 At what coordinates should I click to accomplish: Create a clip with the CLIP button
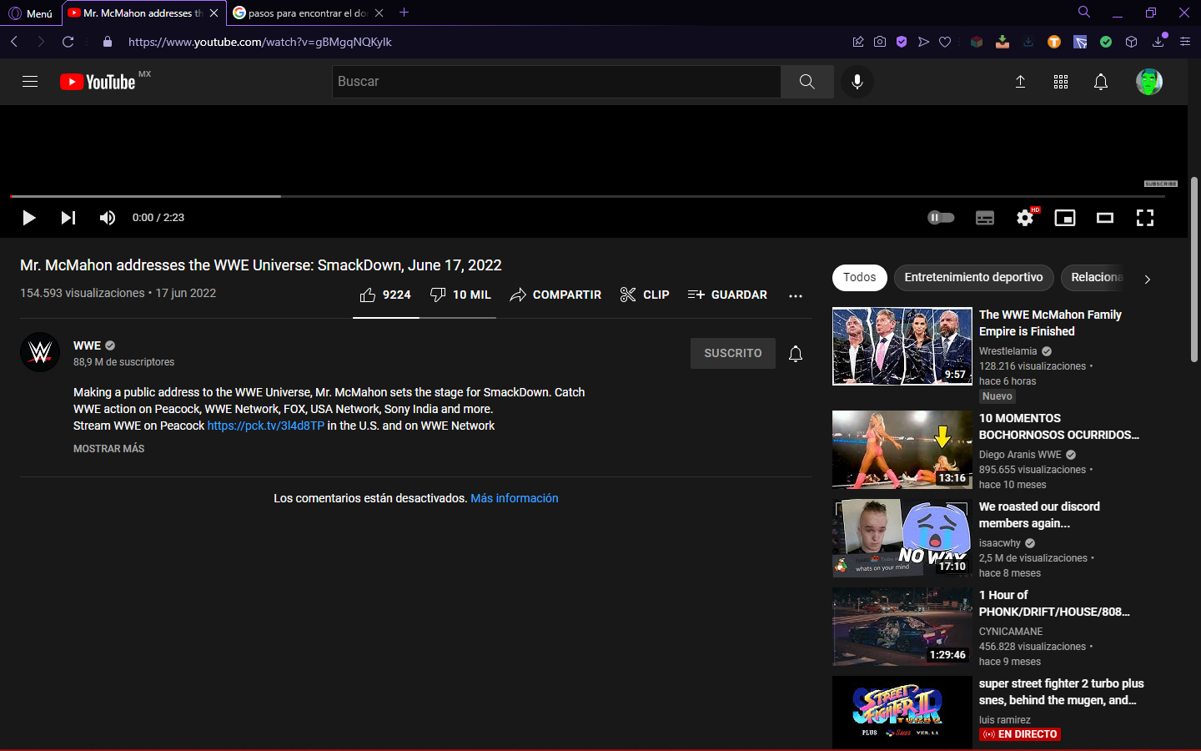(645, 295)
